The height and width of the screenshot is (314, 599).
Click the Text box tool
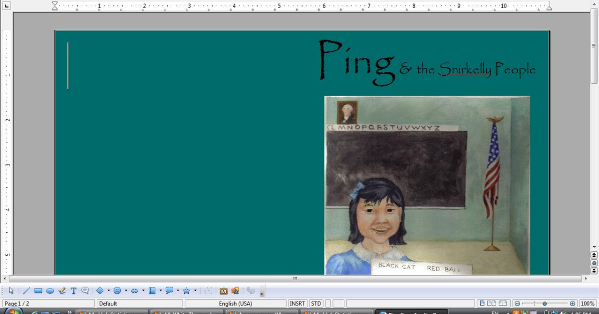(73, 291)
